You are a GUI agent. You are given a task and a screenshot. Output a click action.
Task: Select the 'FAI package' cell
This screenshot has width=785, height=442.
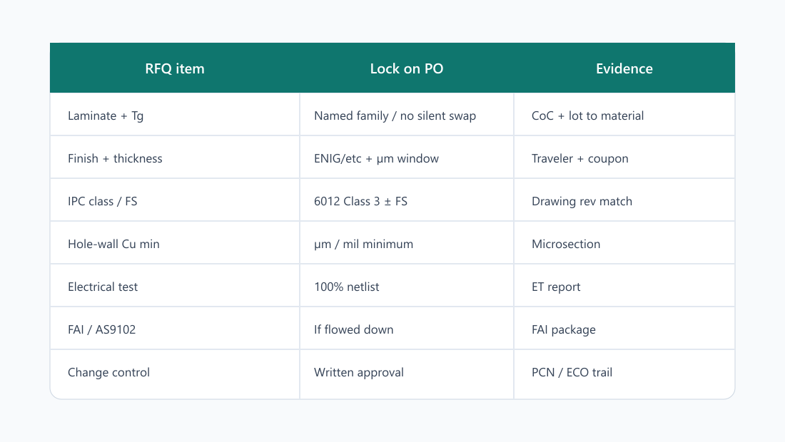pos(624,328)
